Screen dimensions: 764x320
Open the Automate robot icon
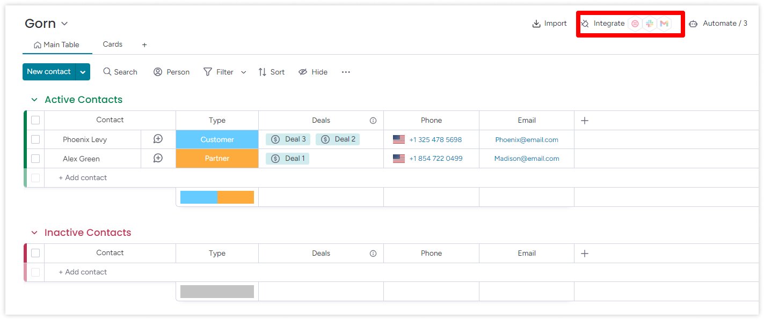[693, 24]
